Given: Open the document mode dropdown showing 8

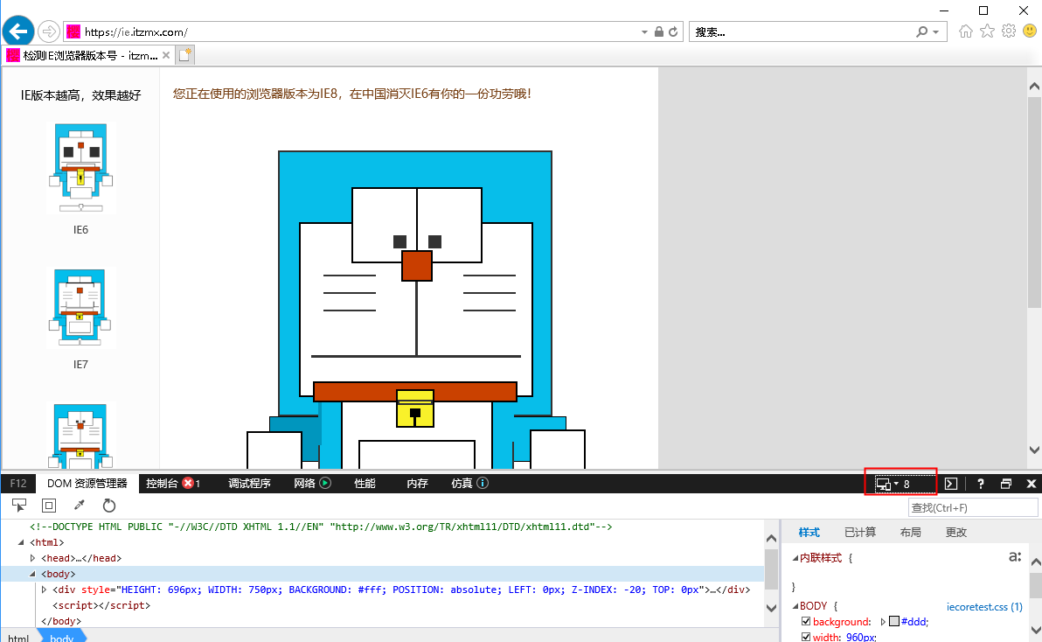Looking at the screenshot, I should pos(900,484).
